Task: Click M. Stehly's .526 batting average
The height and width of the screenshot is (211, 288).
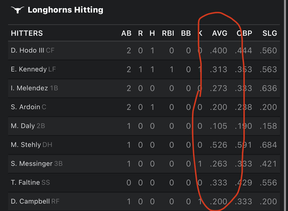Action: tap(219, 145)
